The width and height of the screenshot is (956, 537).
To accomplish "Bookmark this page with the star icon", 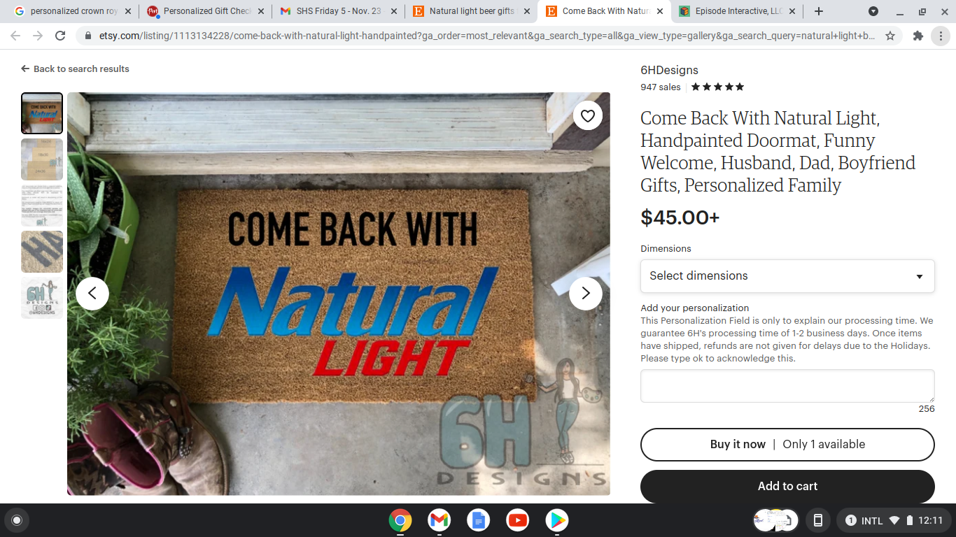I will [890, 36].
